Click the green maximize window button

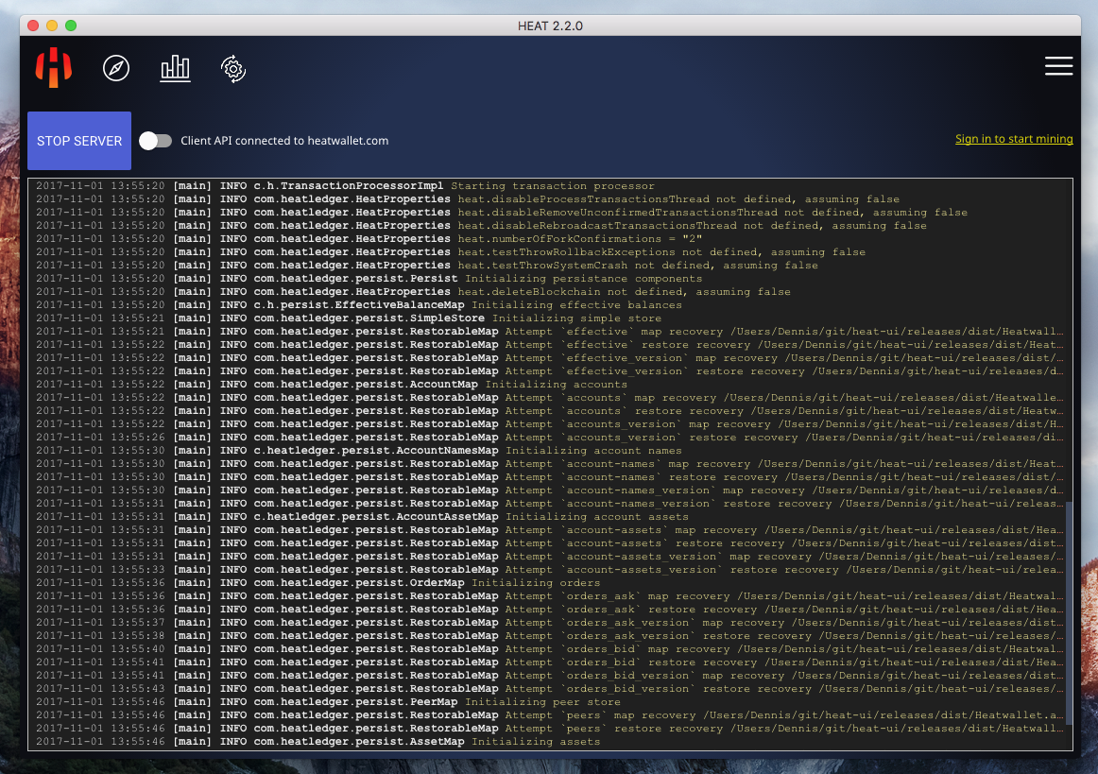click(71, 26)
